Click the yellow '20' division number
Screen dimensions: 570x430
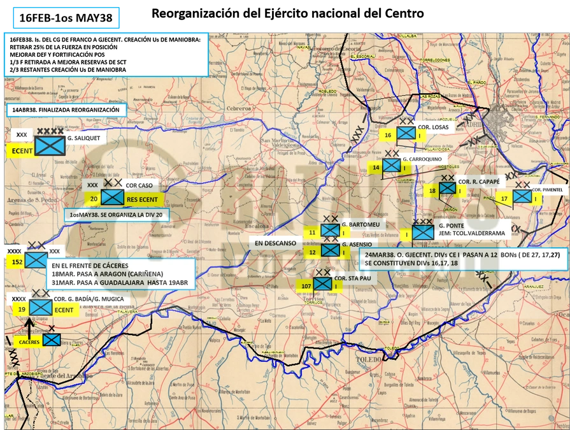click(94, 199)
